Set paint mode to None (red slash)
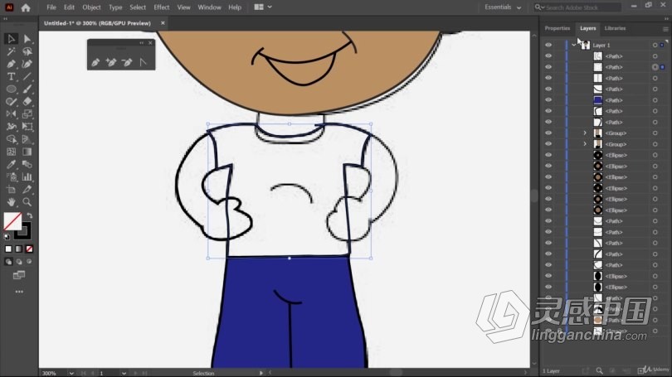672x377 pixels. click(x=29, y=249)
